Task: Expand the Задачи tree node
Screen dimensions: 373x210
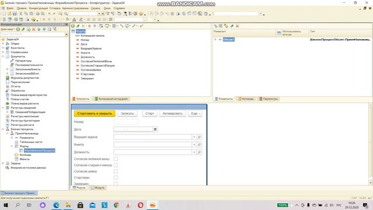Action: click(x=3, y=163)
